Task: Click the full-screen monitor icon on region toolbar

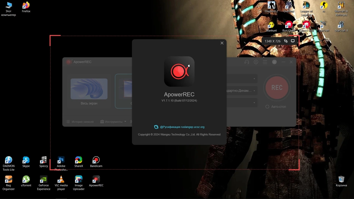Action: pos(293,41)
